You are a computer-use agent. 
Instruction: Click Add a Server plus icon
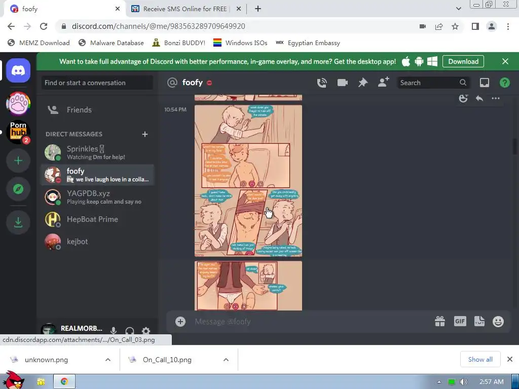pyautogui.click(x=18, y=161)
